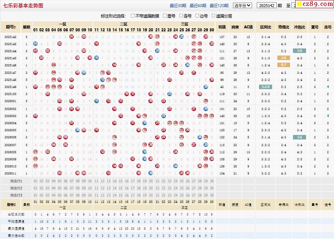This screenshot has width=334, height=239.
Task: Click the orange 0:7 cell in row 2025146
Action: tap(283, 65)
